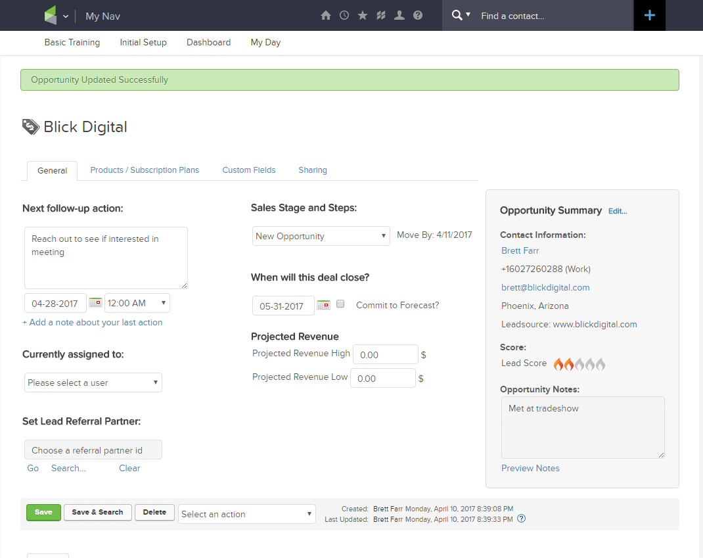Expand the main navigation dropdown arrow
The height and width of the screenshot is (558, 703).
pyautogui.click(x=66, y=16)
